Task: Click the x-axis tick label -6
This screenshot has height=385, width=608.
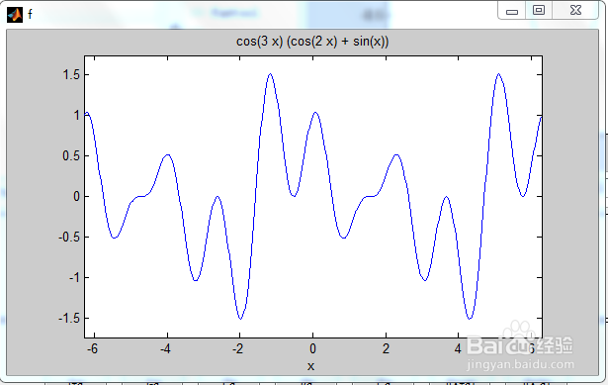Action: [92, 349]
